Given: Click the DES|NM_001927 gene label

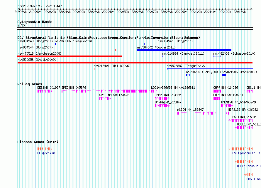Looking at the screenshot, I should tap(49, 88).
